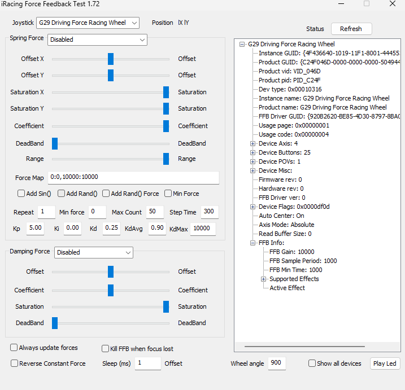The width and height of the screenshot is (405, 390).
Task: Expand the Device Axis tree node
Action: click(x=252, y=143)
